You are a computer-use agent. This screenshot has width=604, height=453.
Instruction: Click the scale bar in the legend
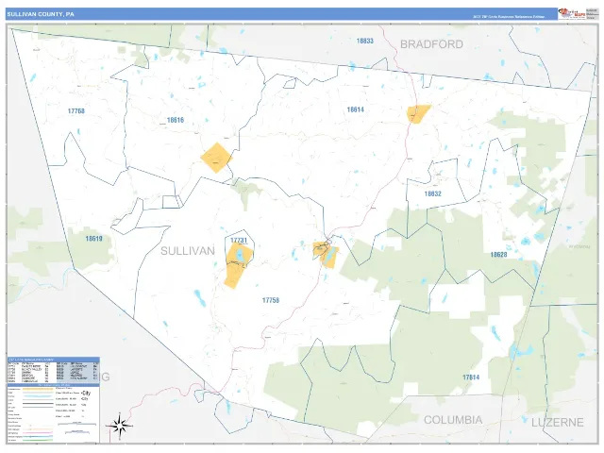(x=76, y=424)
